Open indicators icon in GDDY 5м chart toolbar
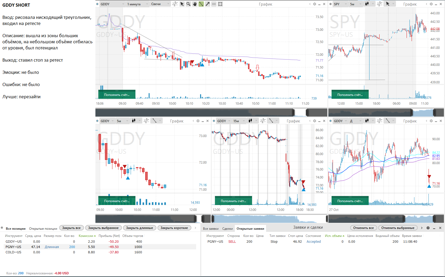This screenshot has width=445, height=277. tap(146, 121)
